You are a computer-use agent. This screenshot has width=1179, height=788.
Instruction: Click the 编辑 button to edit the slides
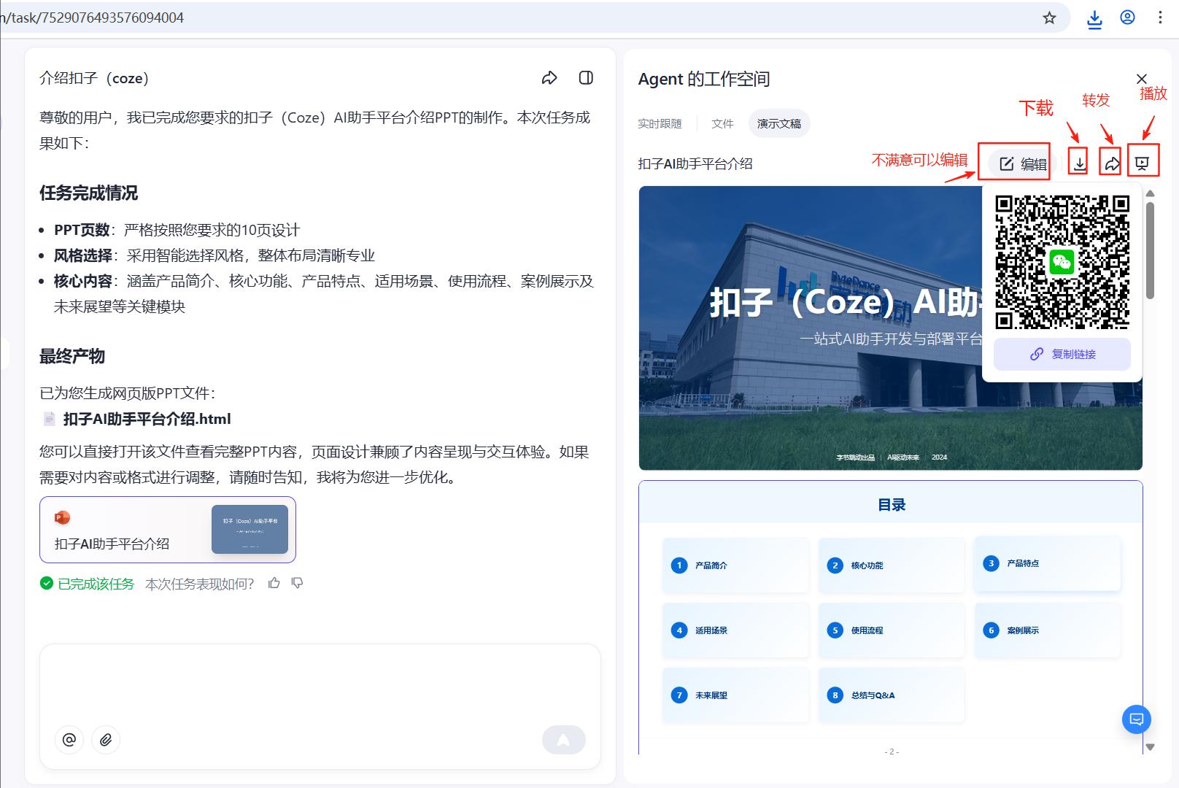point(1020,163)
